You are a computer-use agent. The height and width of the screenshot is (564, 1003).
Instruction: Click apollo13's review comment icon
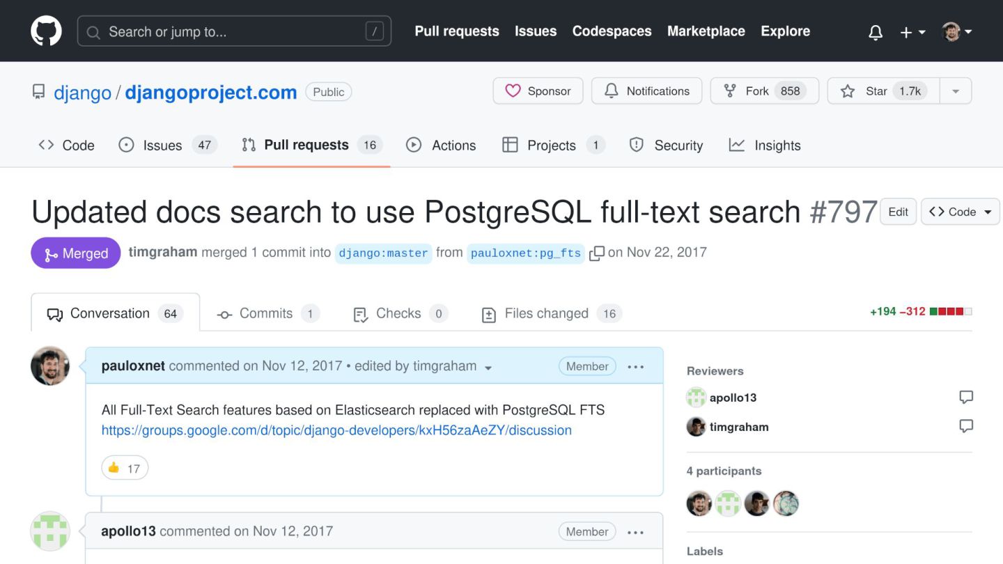click(966, 398)
